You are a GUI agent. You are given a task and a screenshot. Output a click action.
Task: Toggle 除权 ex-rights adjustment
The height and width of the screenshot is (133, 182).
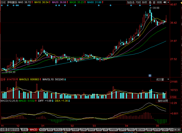coord(145,2)
